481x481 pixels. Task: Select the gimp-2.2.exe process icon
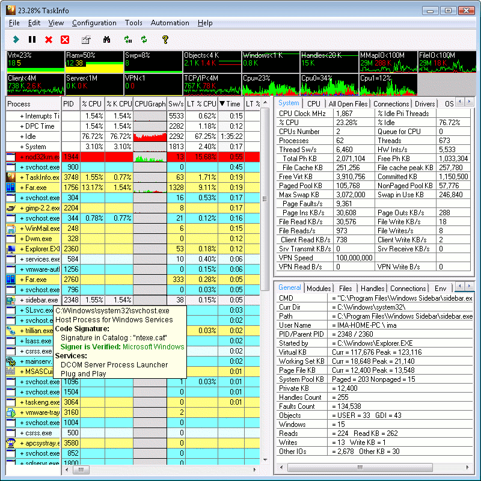(11, 208)
